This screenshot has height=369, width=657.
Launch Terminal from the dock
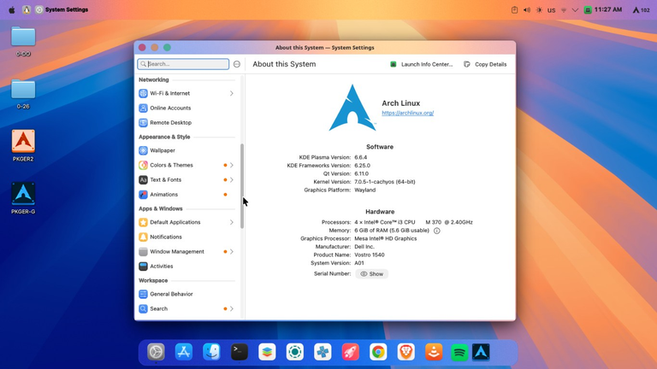[240, 352]
